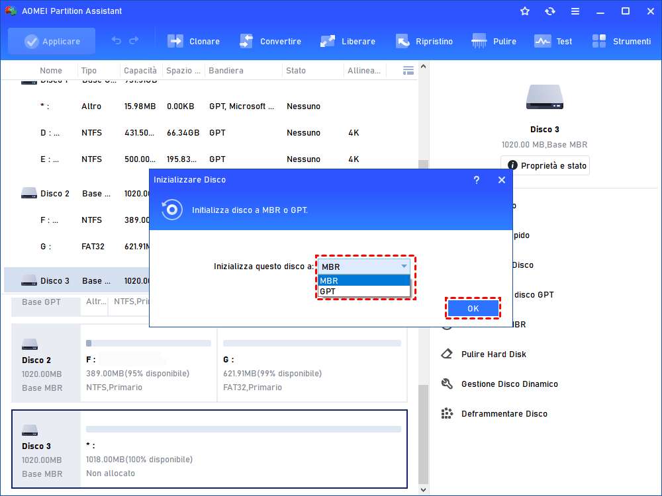This screenshot has height=496, width=662.
Task: Click the Applicare apply button
Action: click(52, 41)
